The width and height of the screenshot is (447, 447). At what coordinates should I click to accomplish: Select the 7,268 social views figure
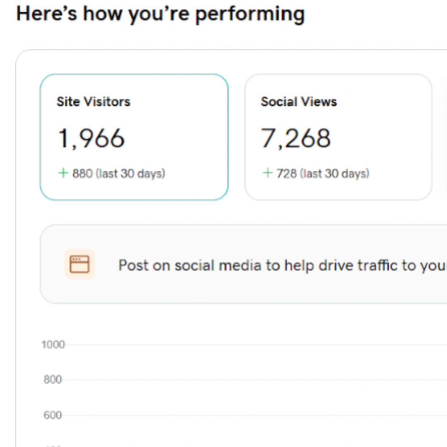296,138
